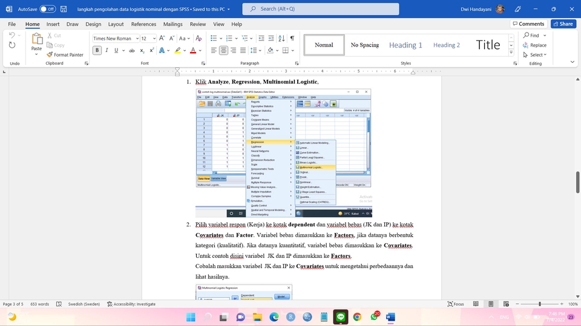
Task: Apply the Heading 1 style
Action: [405, 45]
